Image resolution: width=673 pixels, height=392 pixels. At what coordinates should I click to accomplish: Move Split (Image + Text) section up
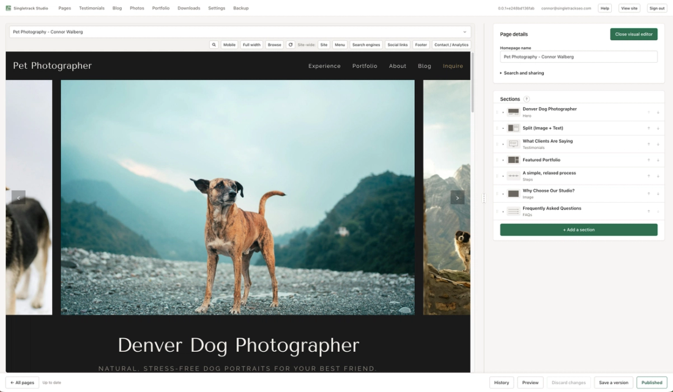(x=649, y=128)
